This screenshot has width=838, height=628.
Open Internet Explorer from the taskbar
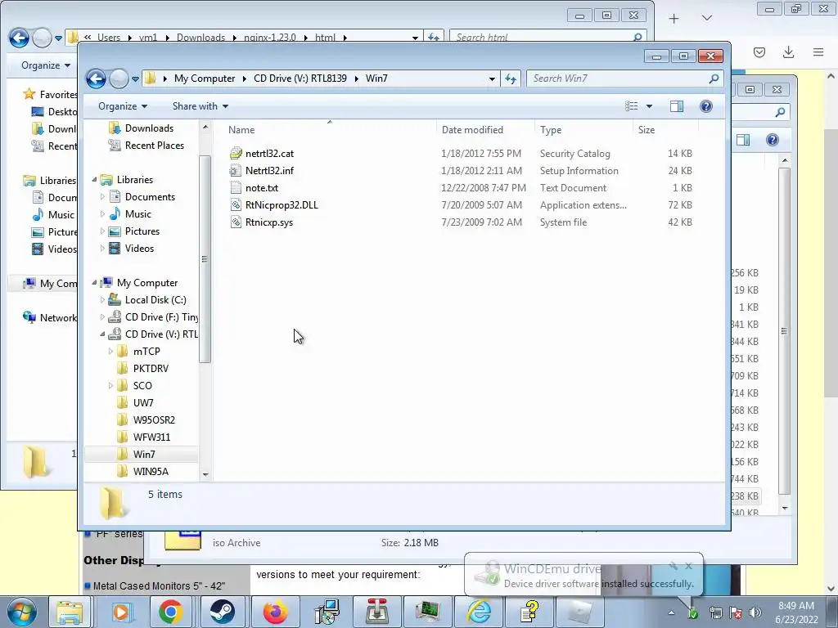click(x=480, y=612)
